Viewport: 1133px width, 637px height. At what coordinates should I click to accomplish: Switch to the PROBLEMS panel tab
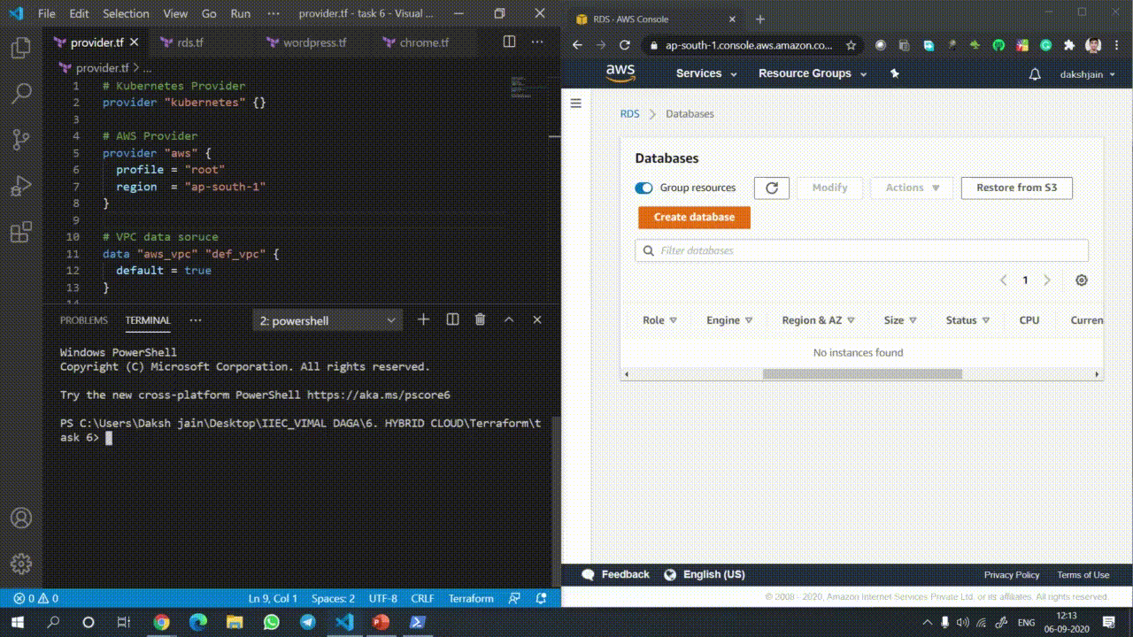pos(84,320)
